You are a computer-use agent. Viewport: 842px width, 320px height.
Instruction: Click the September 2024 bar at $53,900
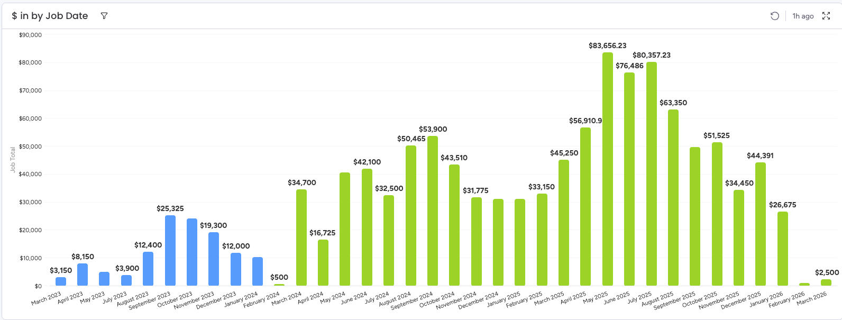(x=432, y=212)
